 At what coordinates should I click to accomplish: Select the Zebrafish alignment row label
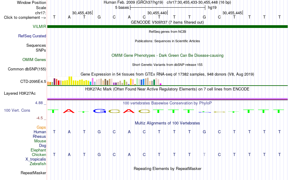[x=38, y=164]
